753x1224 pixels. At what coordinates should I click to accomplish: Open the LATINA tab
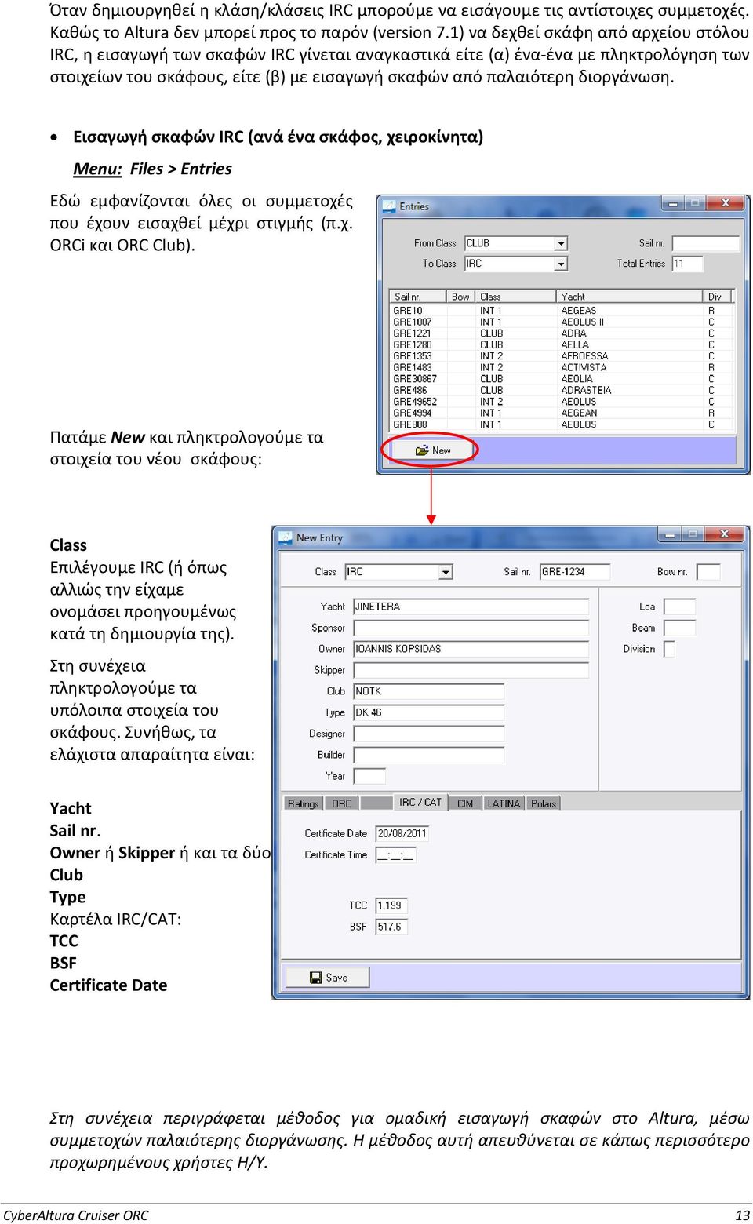pyautogui.click(x=504, y=803)
